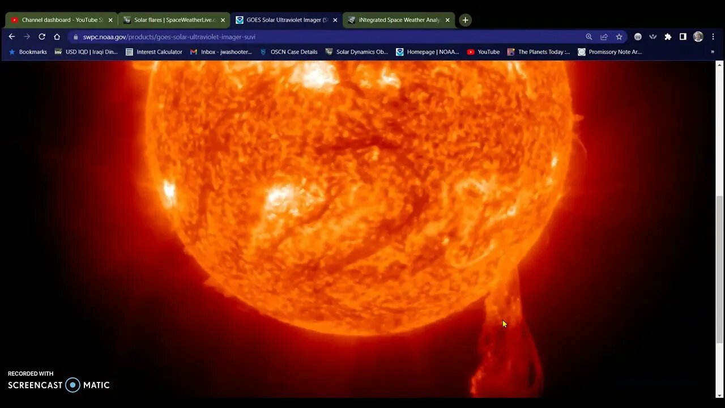Go forward one page
This screenshot has height=408, width=725.
(27, 36)
